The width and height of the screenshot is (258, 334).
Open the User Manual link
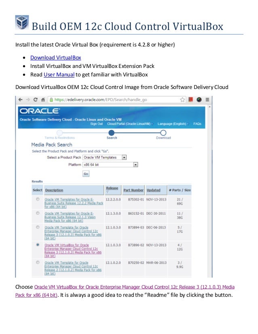pyautogui.click(x=59, y=74)
